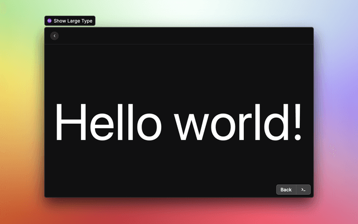Image resolution: width=358 pixels, height=224 pixels.
Task: Click the black area below the Hello world! text
Action: 179,165
